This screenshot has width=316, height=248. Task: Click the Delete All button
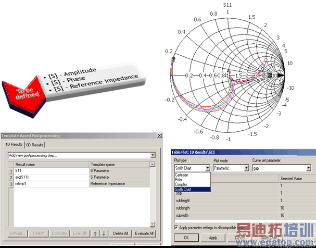[120, 233]
